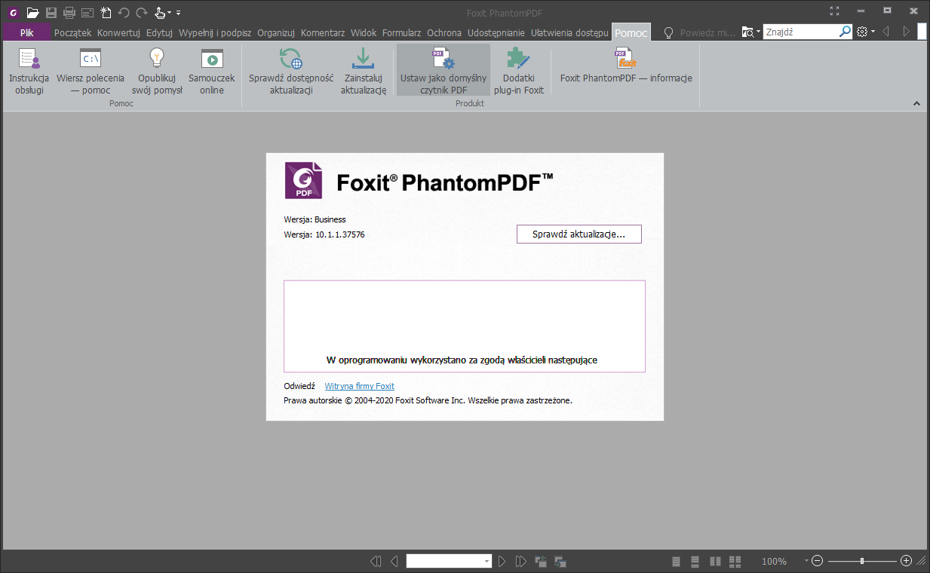The image size is (930, 573).
Task: Switch to the Widok tab
Action: click(364, 32)
